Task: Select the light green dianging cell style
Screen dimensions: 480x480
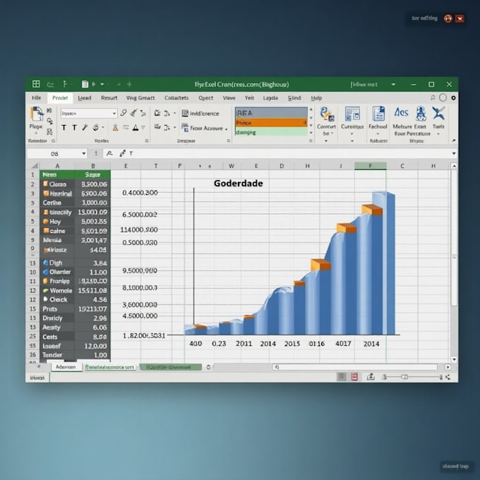Action: [271, 132]
